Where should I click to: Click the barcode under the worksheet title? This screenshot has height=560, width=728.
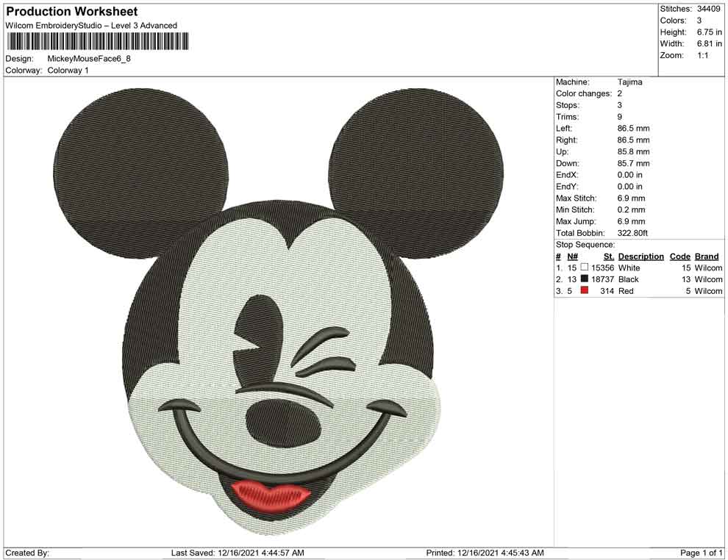(x=98, y=41)
